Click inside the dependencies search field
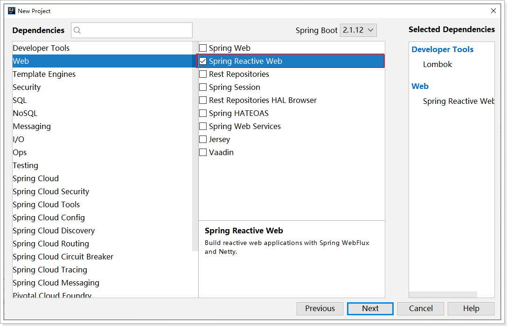The width and height of the screenshot is (507, 326). [132, 30]
